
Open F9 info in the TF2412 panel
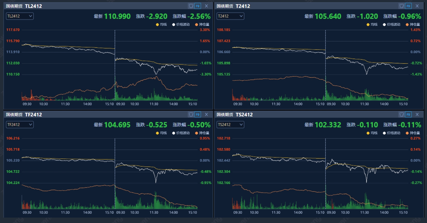coord(198,114)
